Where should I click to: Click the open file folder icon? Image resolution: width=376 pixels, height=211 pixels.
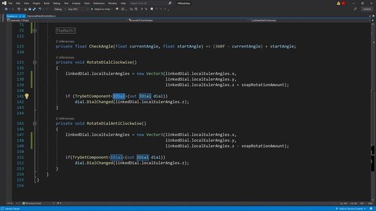click(x=25, y=9)
